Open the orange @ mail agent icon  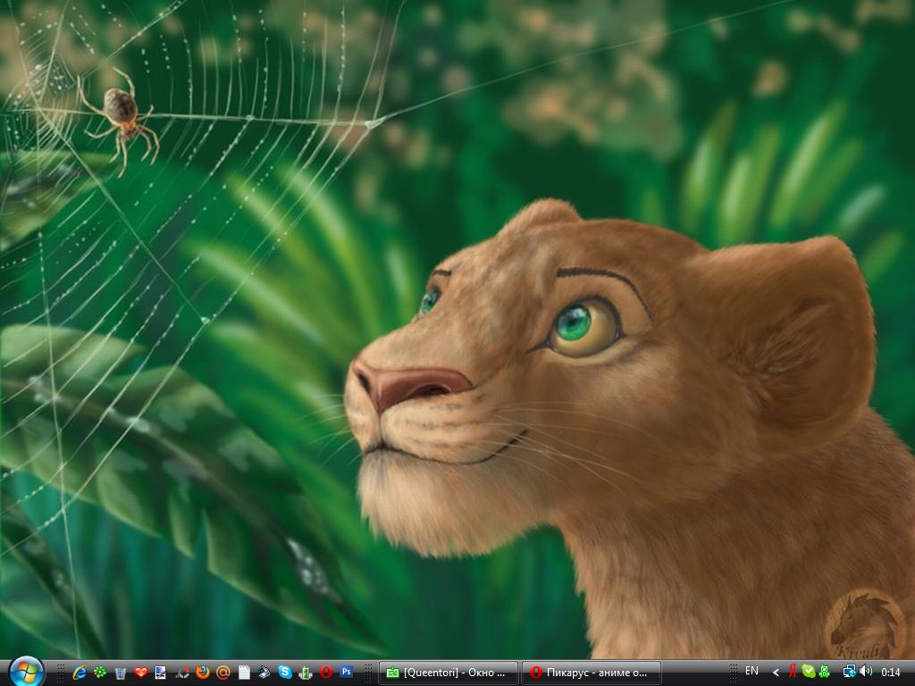click(x=222, y=673)
